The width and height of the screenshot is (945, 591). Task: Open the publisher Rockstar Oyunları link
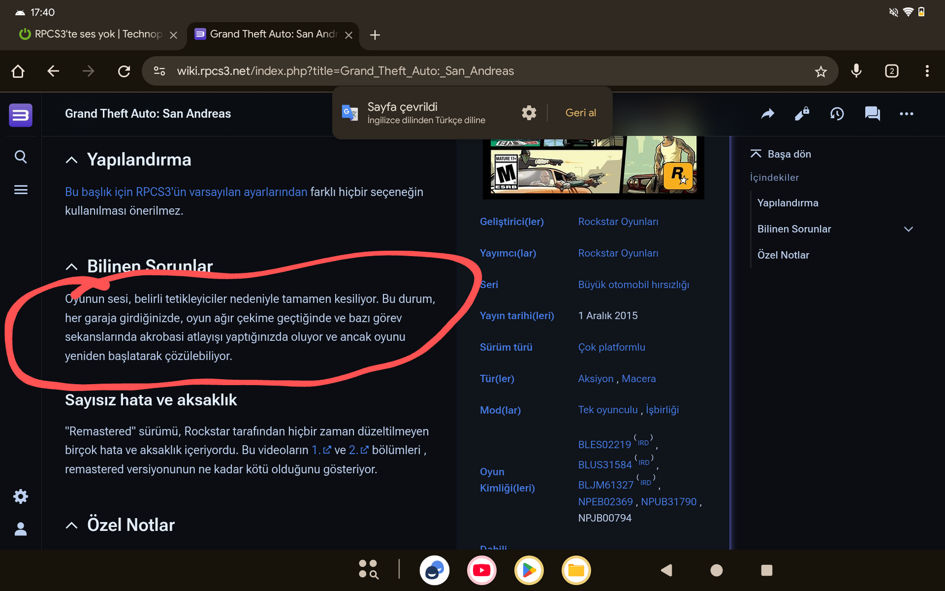[x=618, y=253]
